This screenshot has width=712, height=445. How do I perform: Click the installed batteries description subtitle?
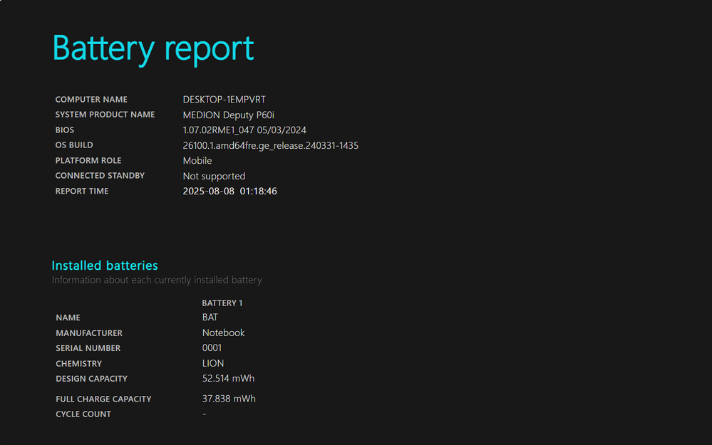point(157,281)
